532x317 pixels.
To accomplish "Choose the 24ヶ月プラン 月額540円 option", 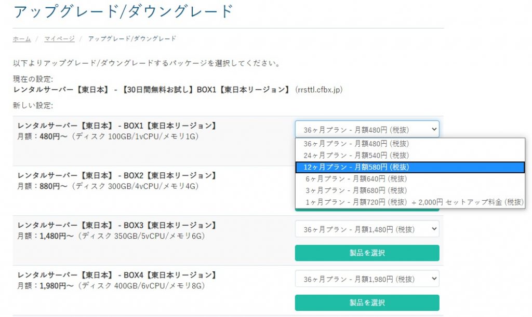I will coord(356,156).
